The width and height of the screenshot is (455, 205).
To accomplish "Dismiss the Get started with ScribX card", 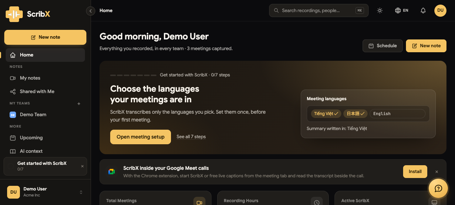I will coord(82,166).
